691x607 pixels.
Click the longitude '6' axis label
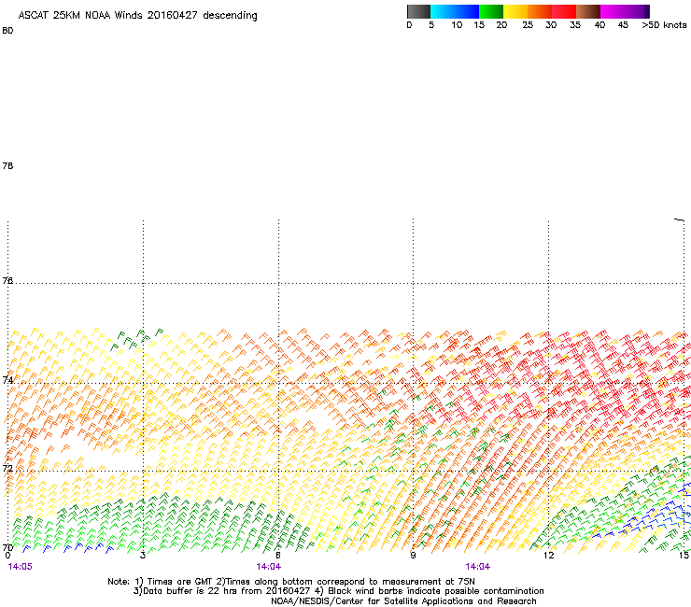click(x=278, y=555)
